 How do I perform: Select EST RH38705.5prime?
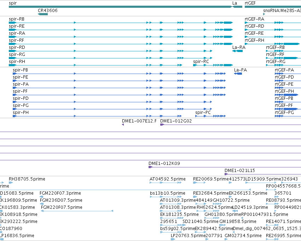(11, 183)
